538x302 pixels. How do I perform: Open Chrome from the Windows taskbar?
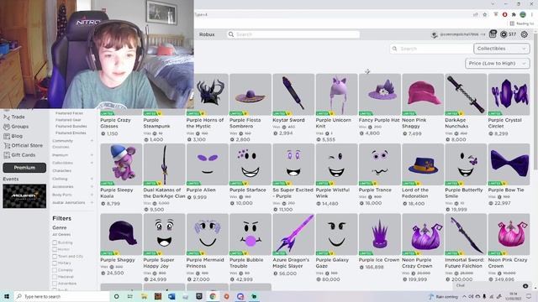(213, 296)
